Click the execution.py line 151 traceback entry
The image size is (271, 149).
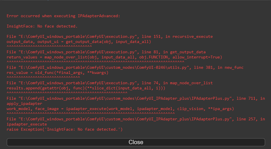(x=109, y=36)
